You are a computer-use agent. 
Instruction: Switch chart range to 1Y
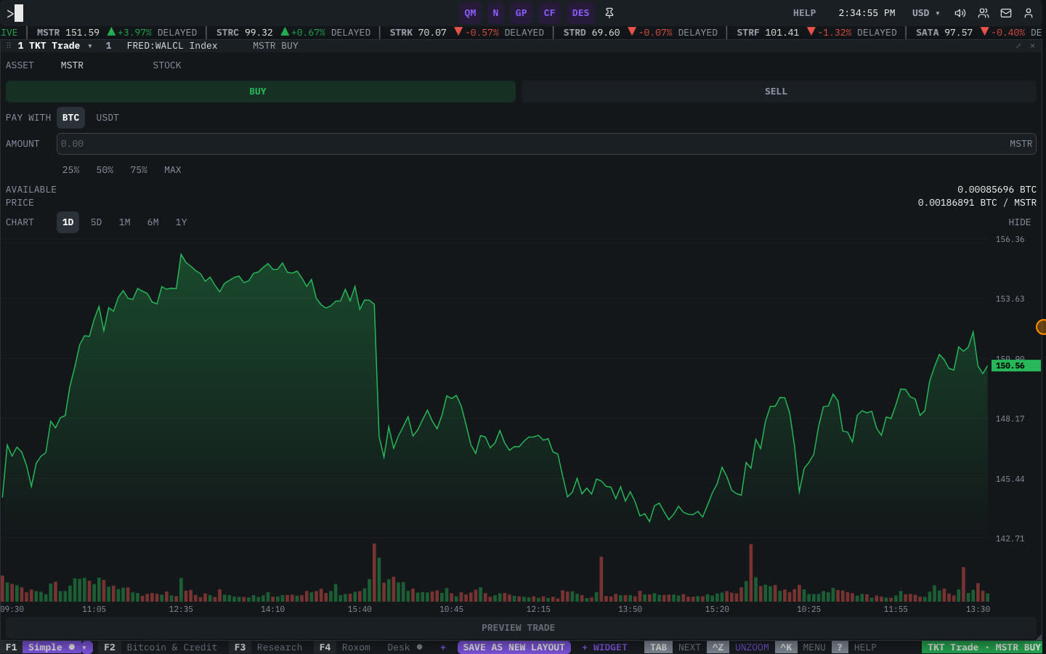[181, 222]
